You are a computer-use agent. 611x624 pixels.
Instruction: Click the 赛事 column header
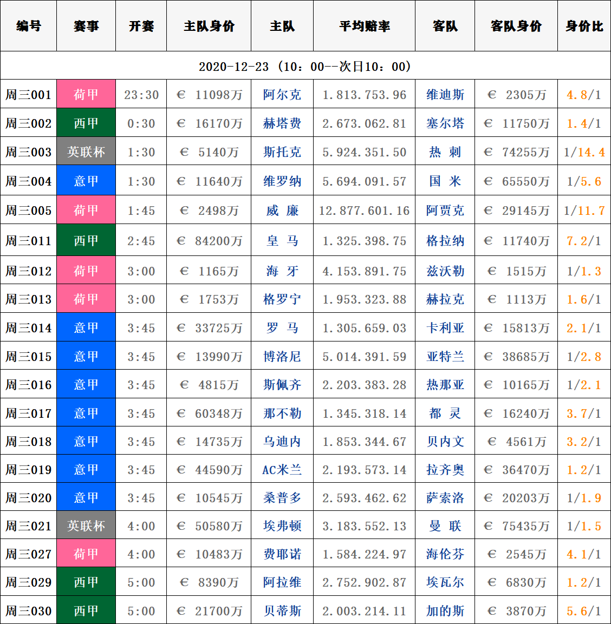pos(86,26)
